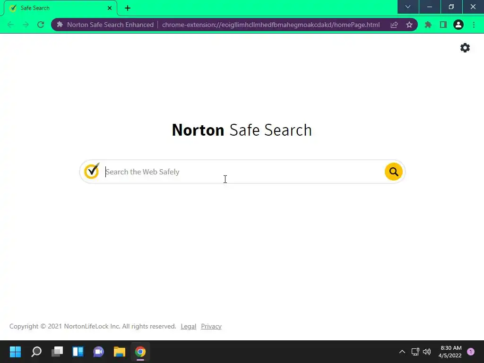This screenshot has width=484, height=363.
Task: Select the Safe Search tab
Action: [x=60, y=8]
